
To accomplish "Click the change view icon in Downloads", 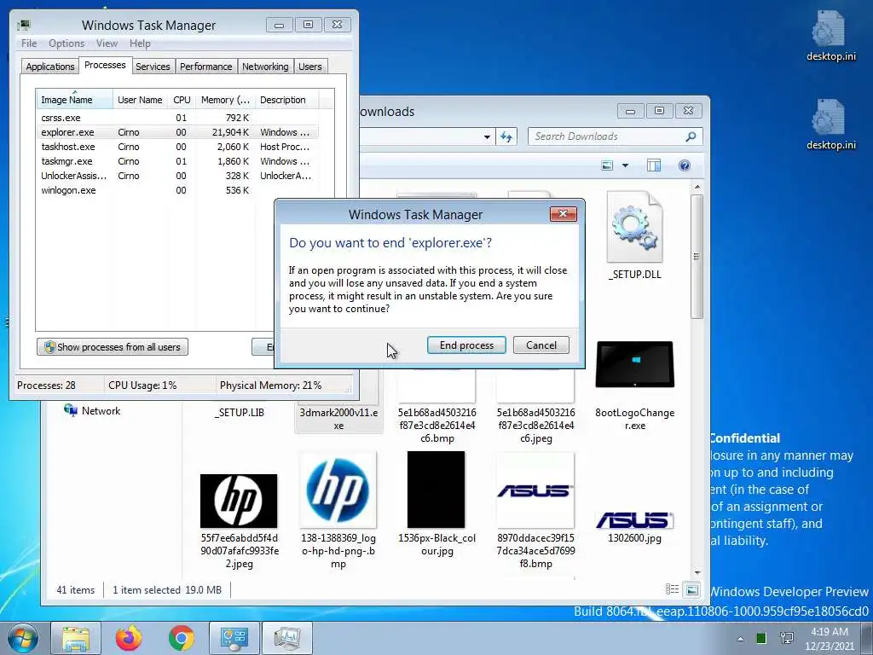I will pos(607,165).
